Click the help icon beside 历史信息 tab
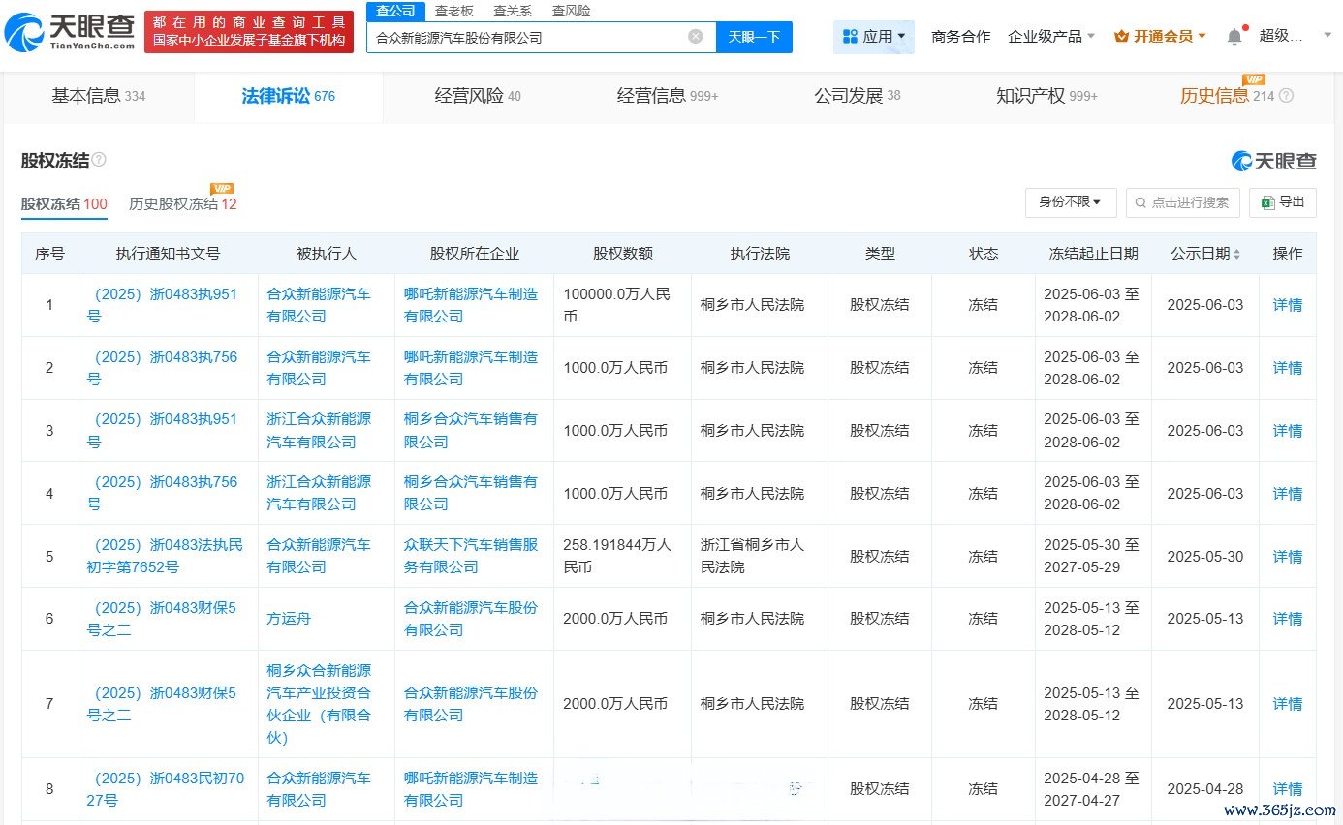This screenshot has height=825, width=1343. pos(1287,96)
